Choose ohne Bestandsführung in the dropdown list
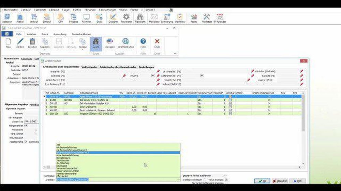The height and width of the screenshot is (191, 341). click(x=118, y=155)
